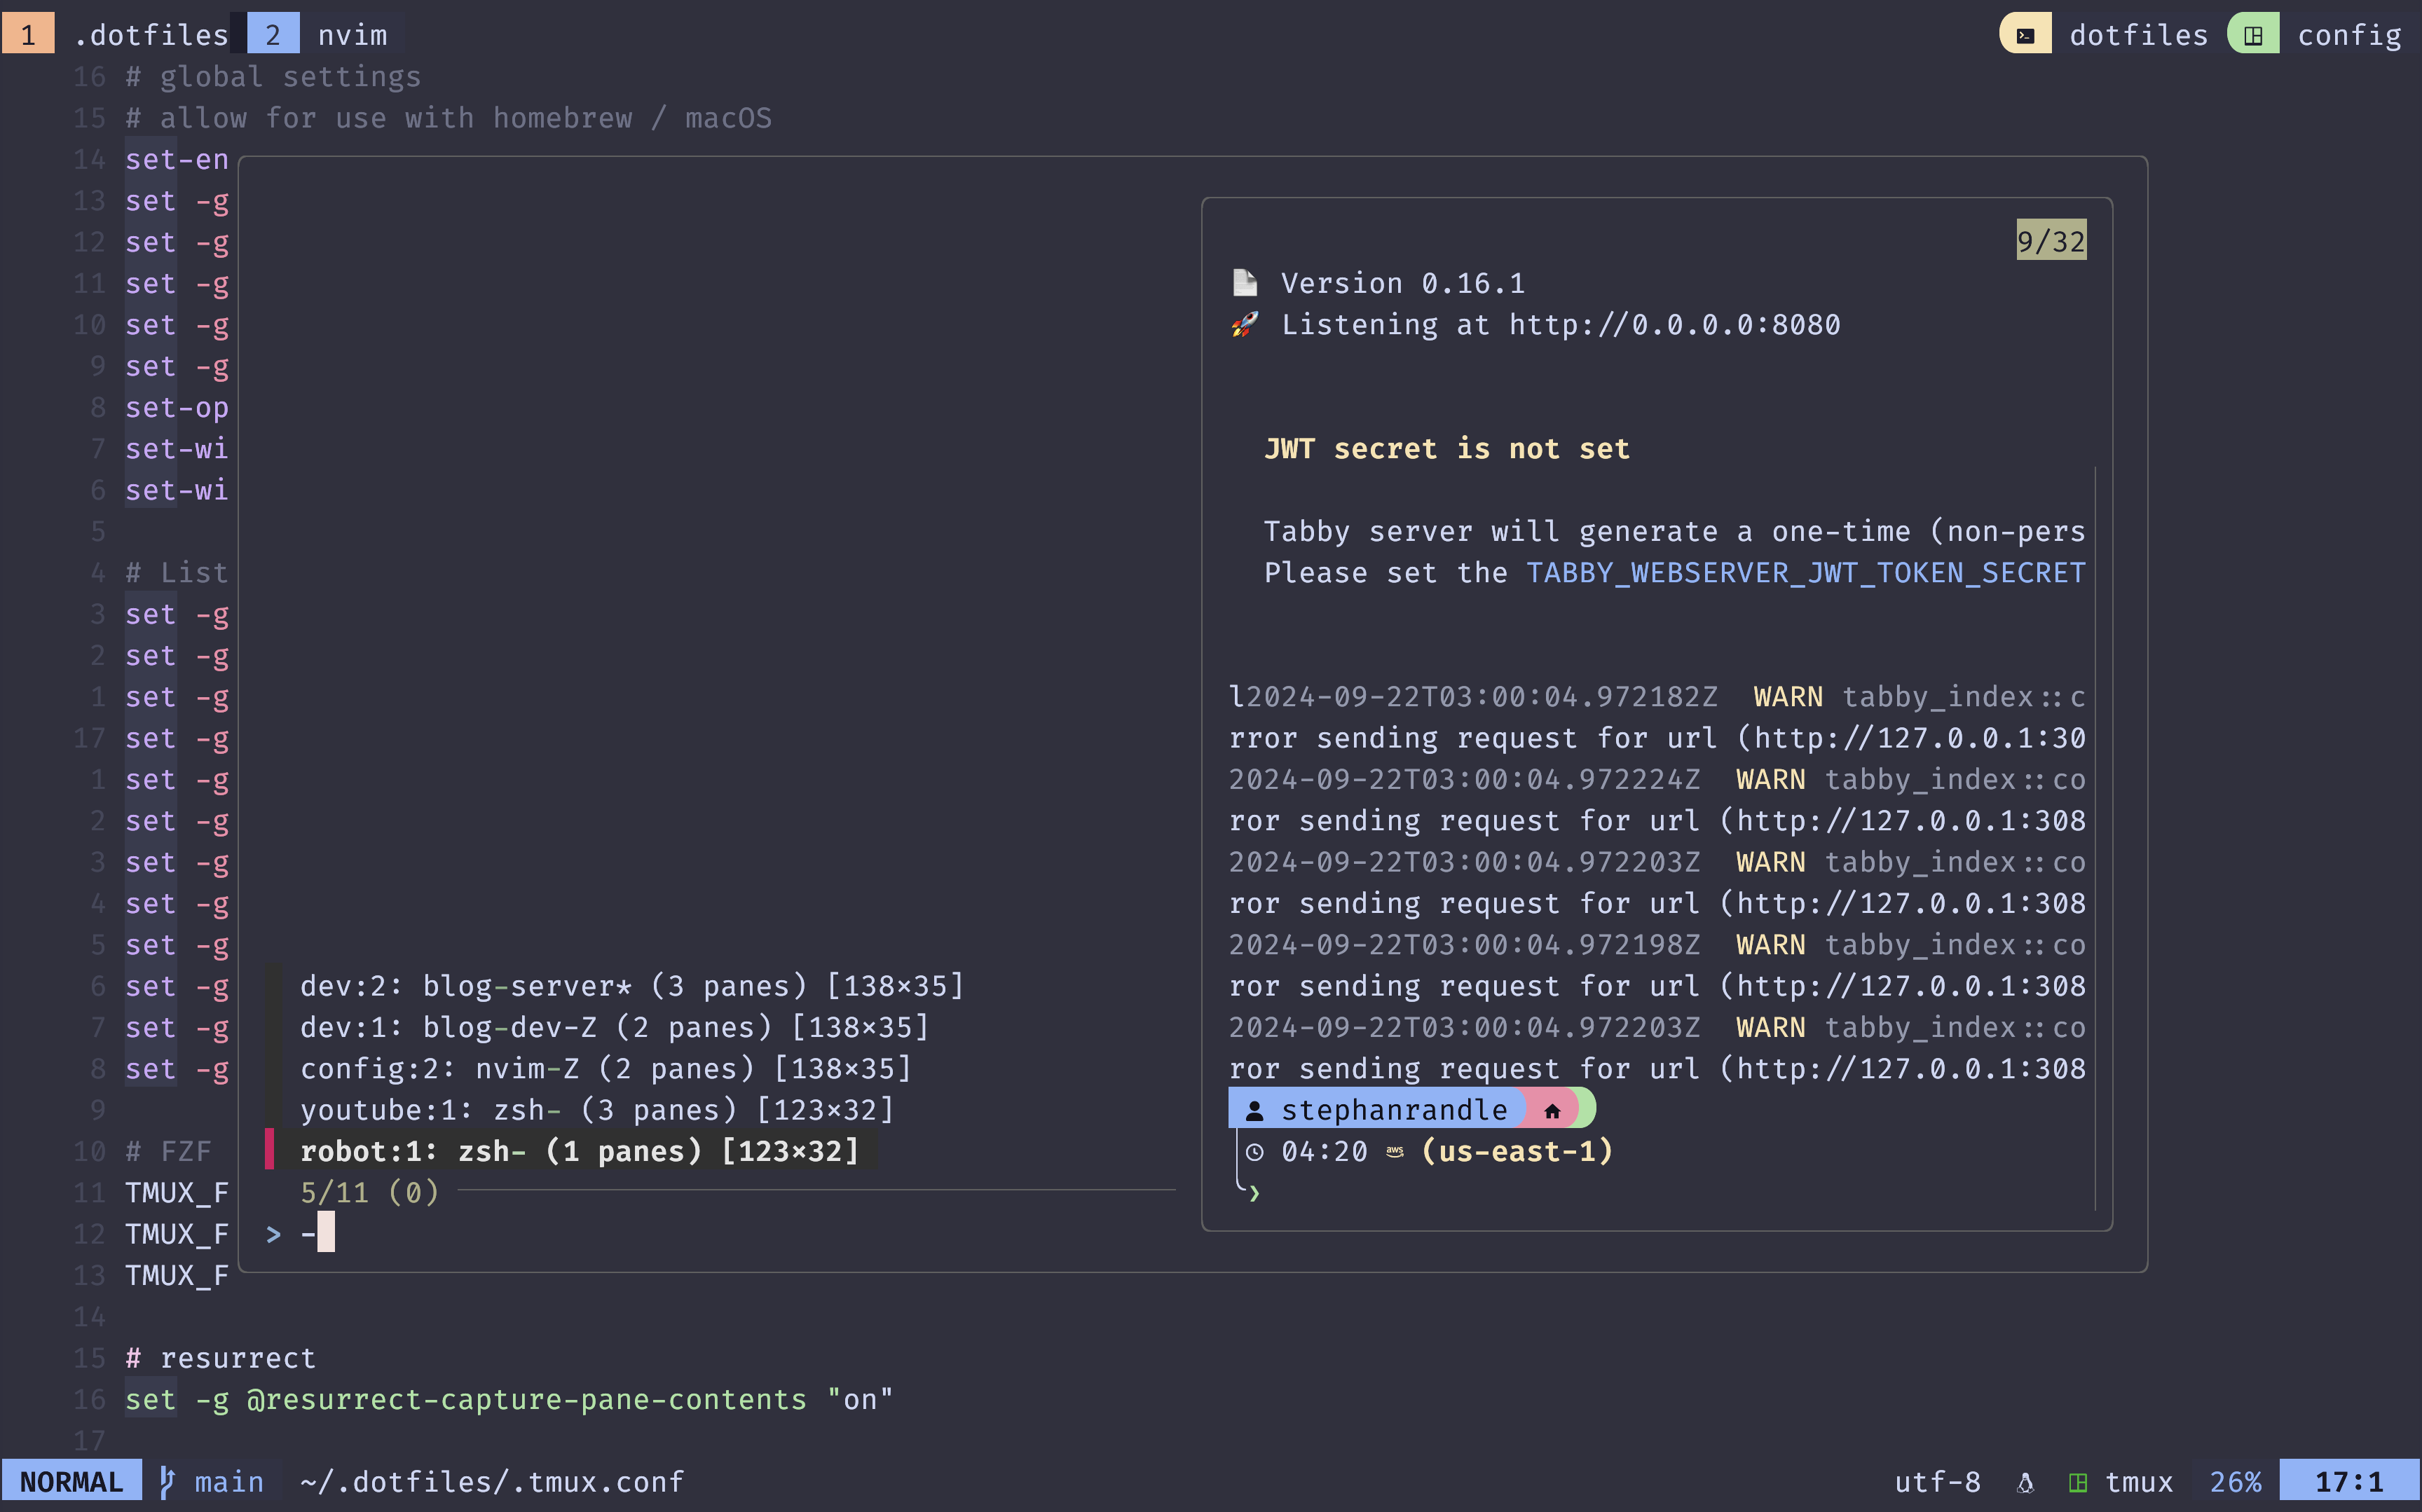Click the clock icon beside 04:20
Viewport: 2422px width, 1512px height.
point(1254,1152)
